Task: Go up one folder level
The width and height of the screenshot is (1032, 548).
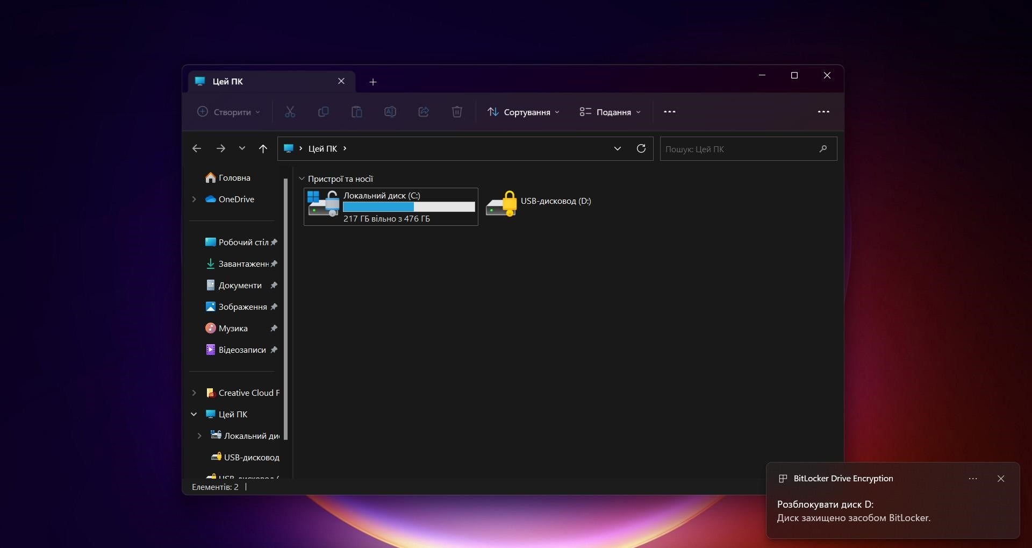Action: [x=263, y=149]
